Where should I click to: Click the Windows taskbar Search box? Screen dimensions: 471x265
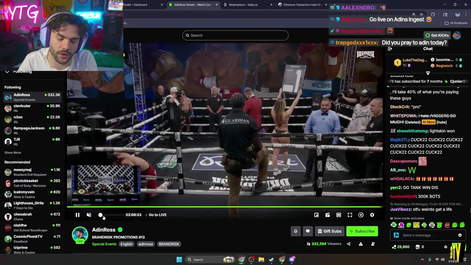210,259
